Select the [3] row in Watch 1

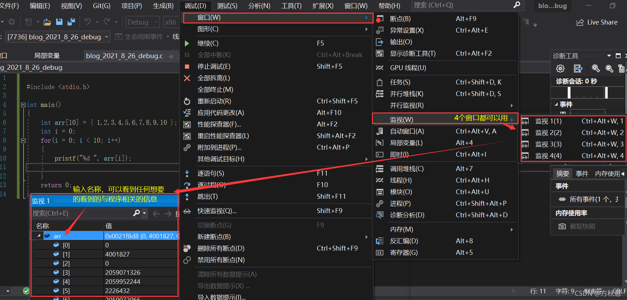click(x=105, y=273)
